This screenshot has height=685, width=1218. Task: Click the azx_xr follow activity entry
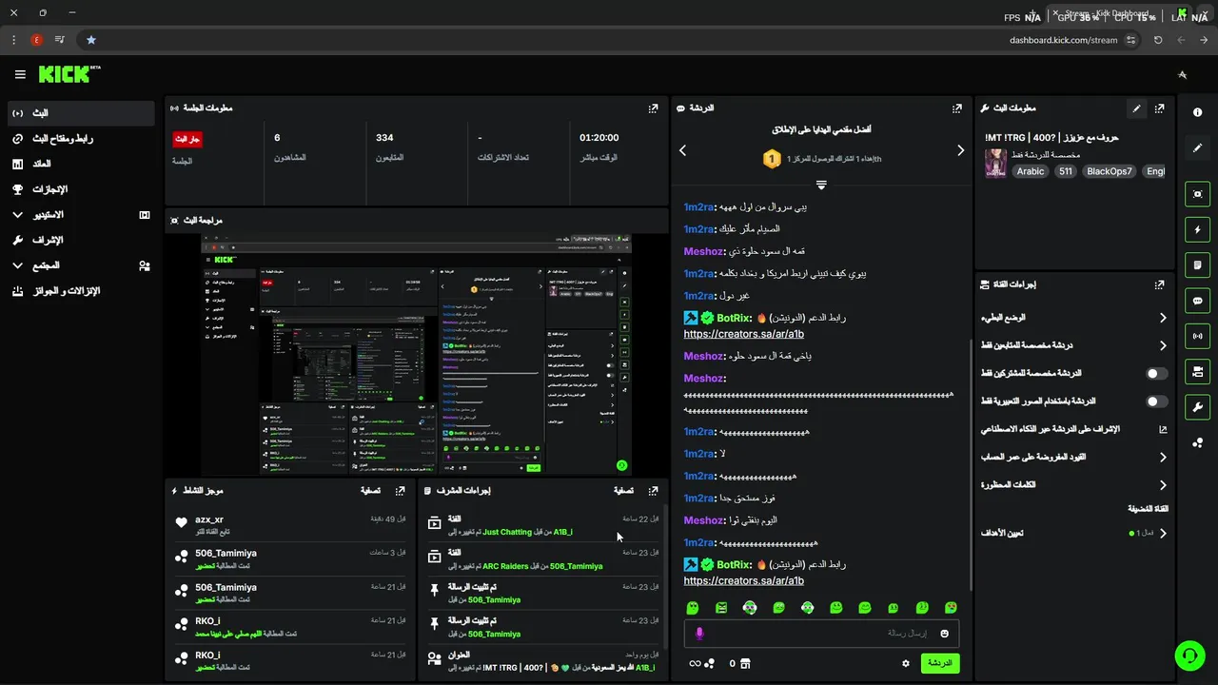pos(290,525)
